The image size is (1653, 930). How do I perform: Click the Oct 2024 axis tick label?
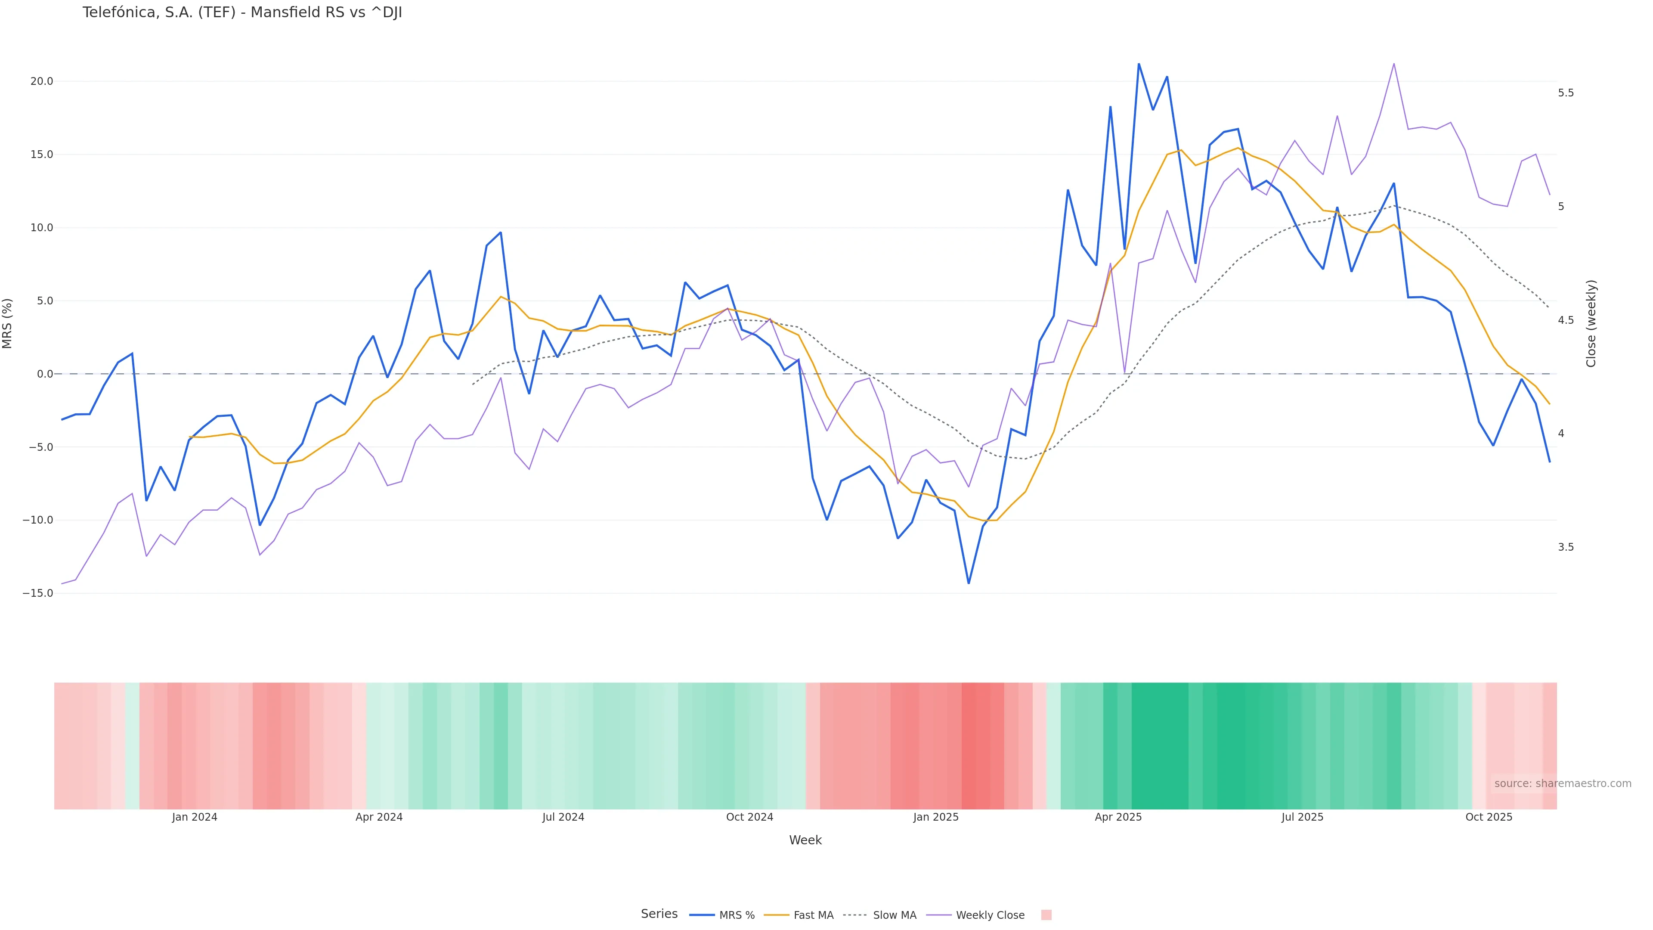[749, 817]
